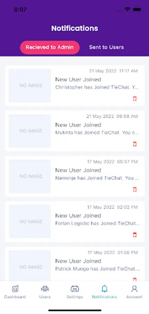Open the Settings icon in bottom bar
Viewport: 149px width, 314px height.
click(75, 289)
